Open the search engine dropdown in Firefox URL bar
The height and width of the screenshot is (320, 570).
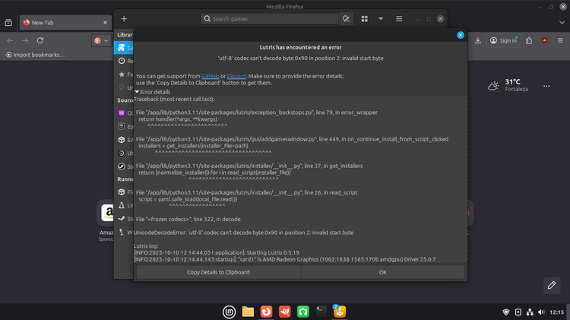point(101,40)
